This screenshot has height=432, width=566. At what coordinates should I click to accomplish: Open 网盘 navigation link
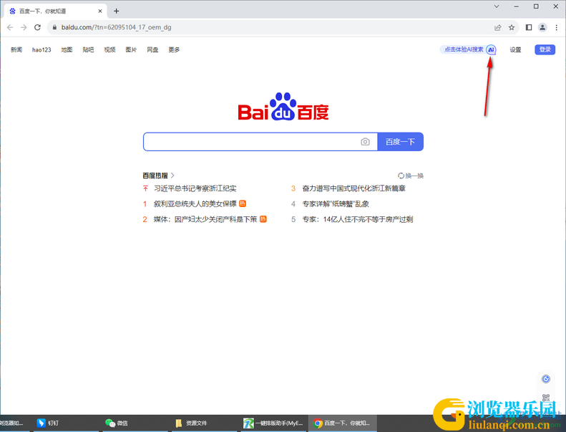click(x=152, y=50)
